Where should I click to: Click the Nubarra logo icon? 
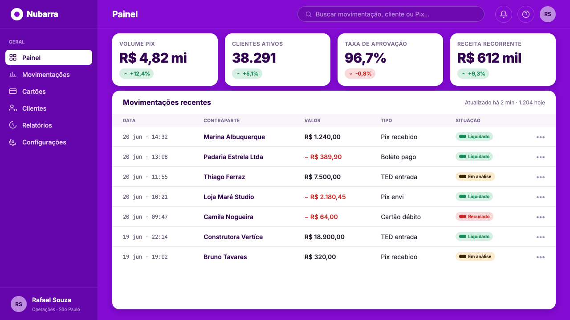[17, 14]
